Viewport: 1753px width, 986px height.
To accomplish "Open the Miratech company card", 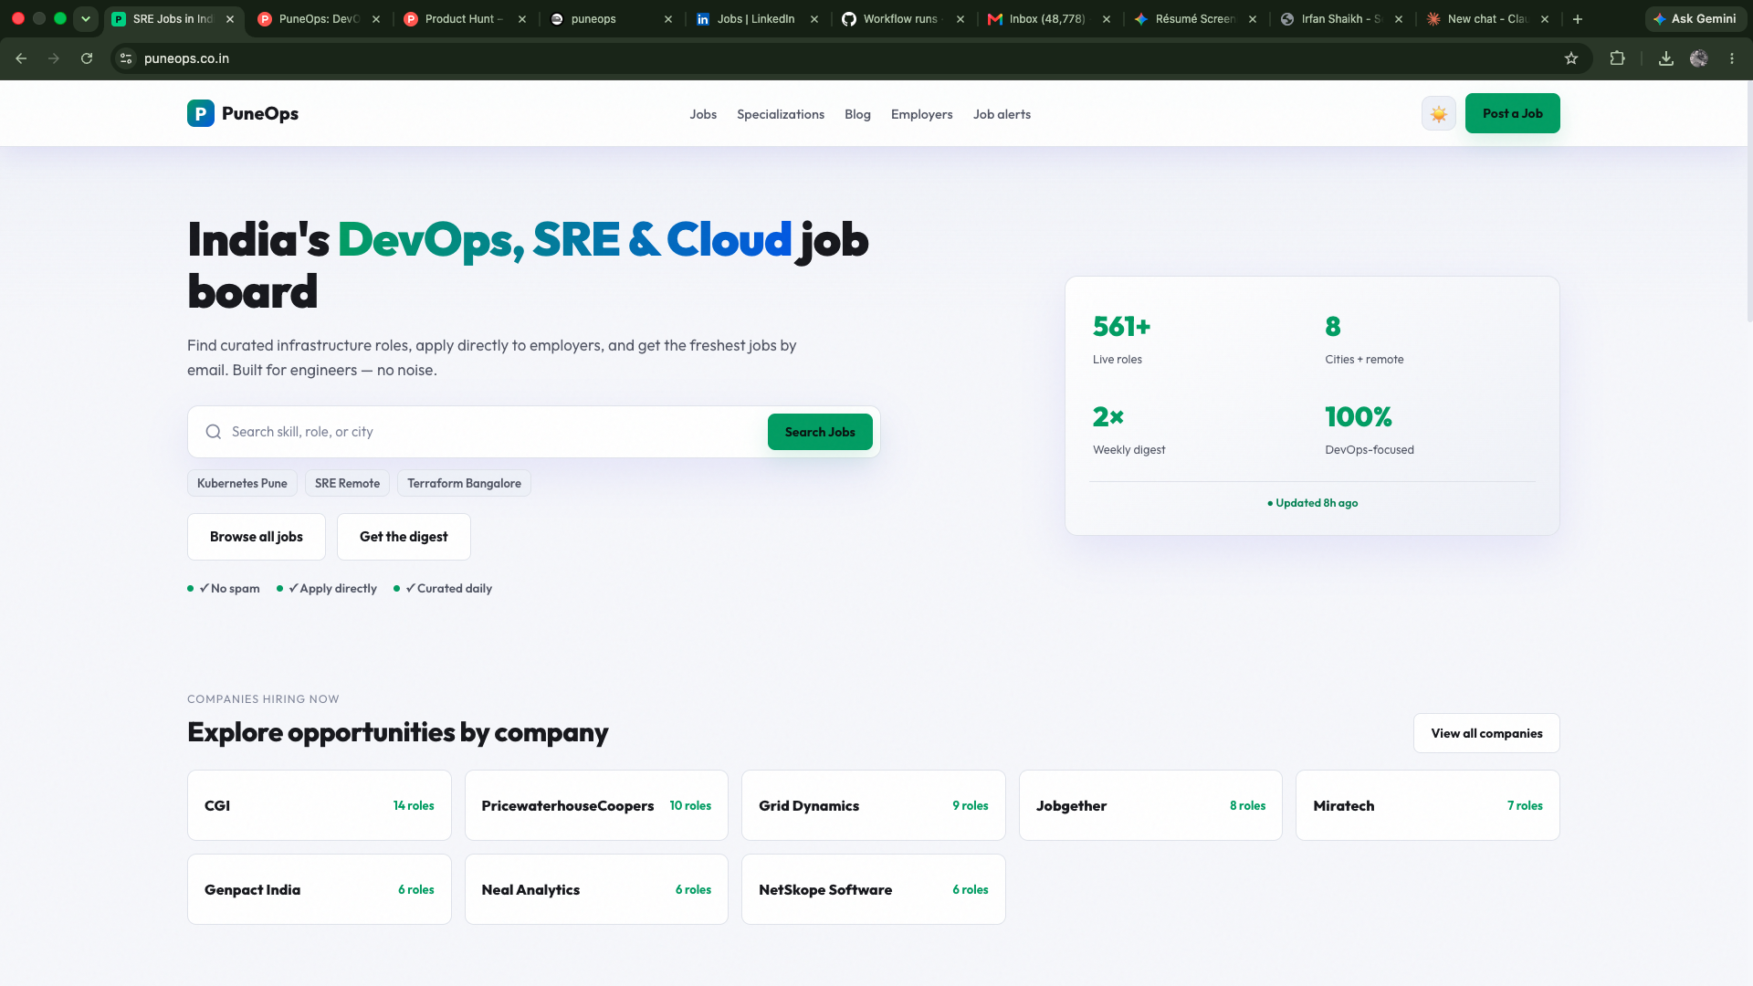I will (1428, 805).
